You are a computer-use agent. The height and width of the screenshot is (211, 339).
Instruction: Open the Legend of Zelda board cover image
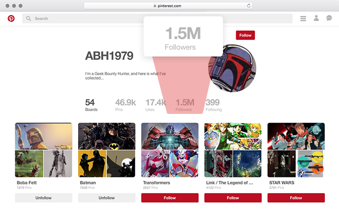[x=233, y=136]
